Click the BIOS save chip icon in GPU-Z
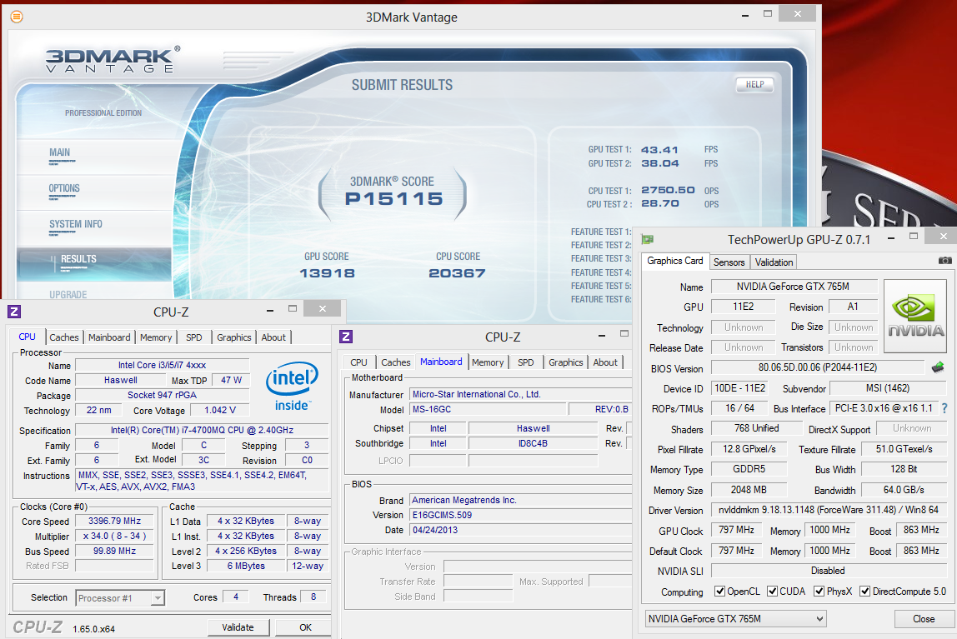Screen dimensions: 957x639 click(938, 367)
